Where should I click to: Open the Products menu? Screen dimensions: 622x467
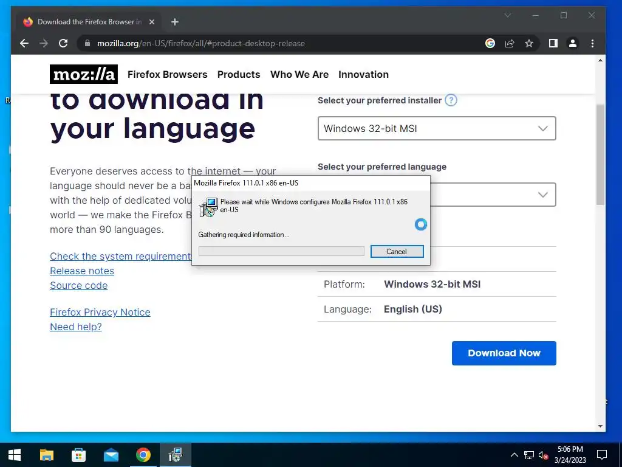239,74
